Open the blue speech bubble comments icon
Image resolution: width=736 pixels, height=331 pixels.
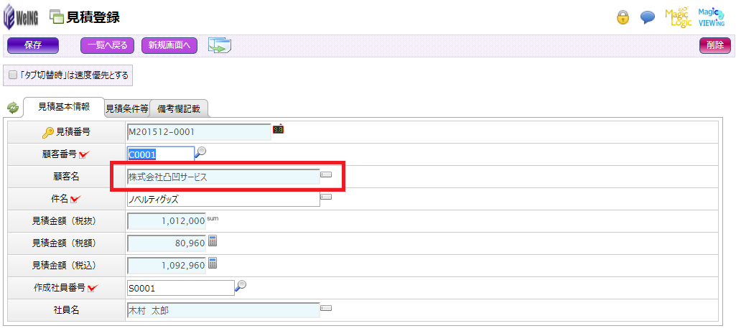647,18
